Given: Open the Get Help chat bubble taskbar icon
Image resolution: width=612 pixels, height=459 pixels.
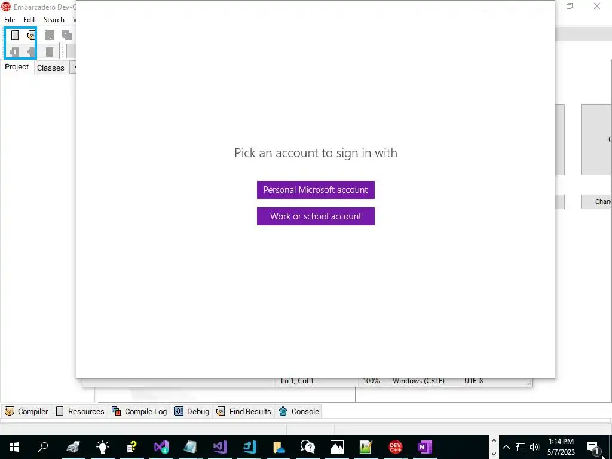Looking at the screenshot, I should point(308,447).
